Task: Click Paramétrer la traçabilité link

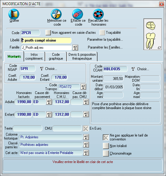Action: [x=105, y=39]
